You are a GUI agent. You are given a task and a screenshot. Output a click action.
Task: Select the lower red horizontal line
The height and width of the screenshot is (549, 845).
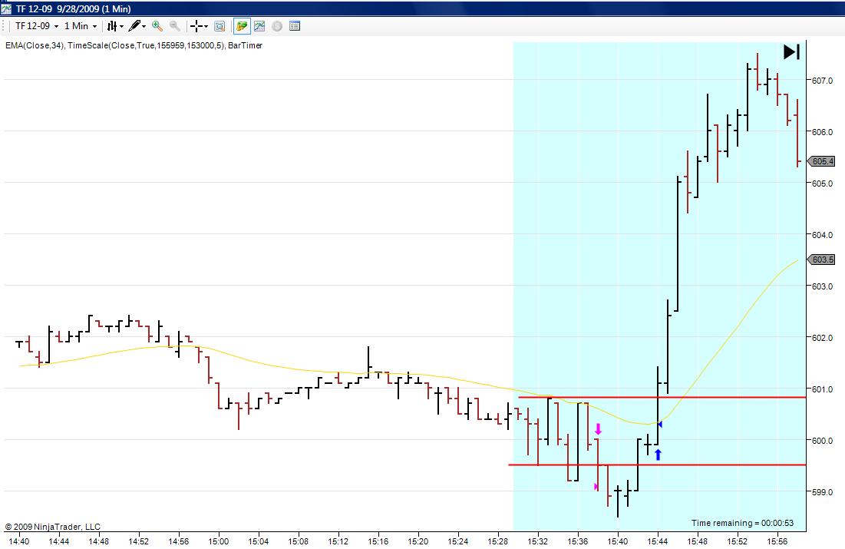click(658, 465)
